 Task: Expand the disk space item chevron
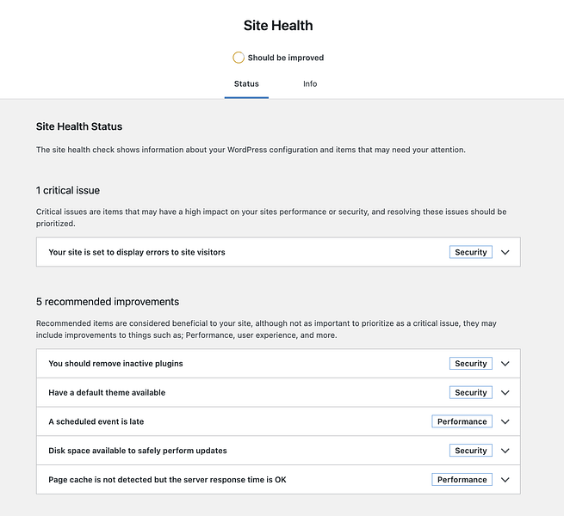click(x=505, y=451)
